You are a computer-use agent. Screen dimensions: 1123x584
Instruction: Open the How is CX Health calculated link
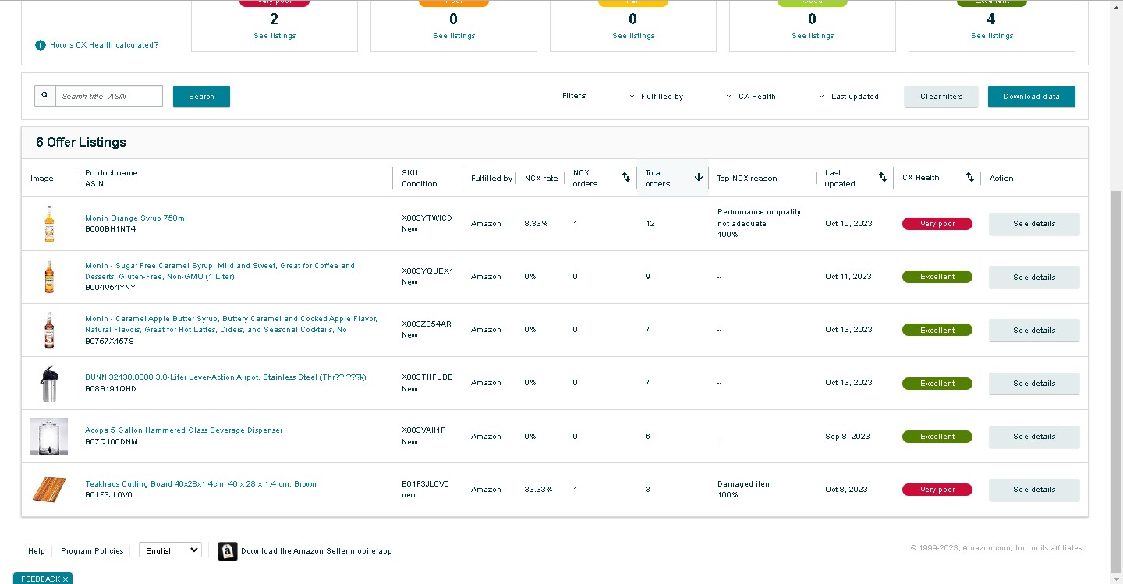click(105, 45)
